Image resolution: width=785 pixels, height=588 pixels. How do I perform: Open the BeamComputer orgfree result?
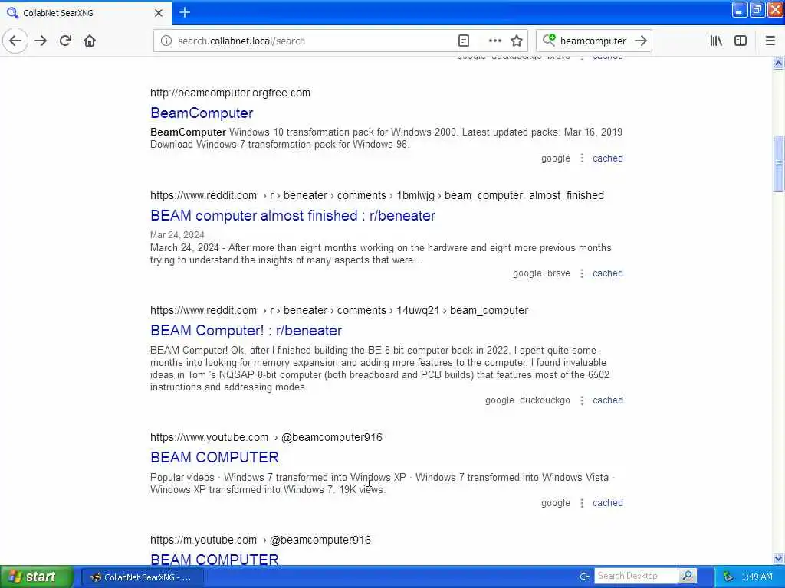202,113
